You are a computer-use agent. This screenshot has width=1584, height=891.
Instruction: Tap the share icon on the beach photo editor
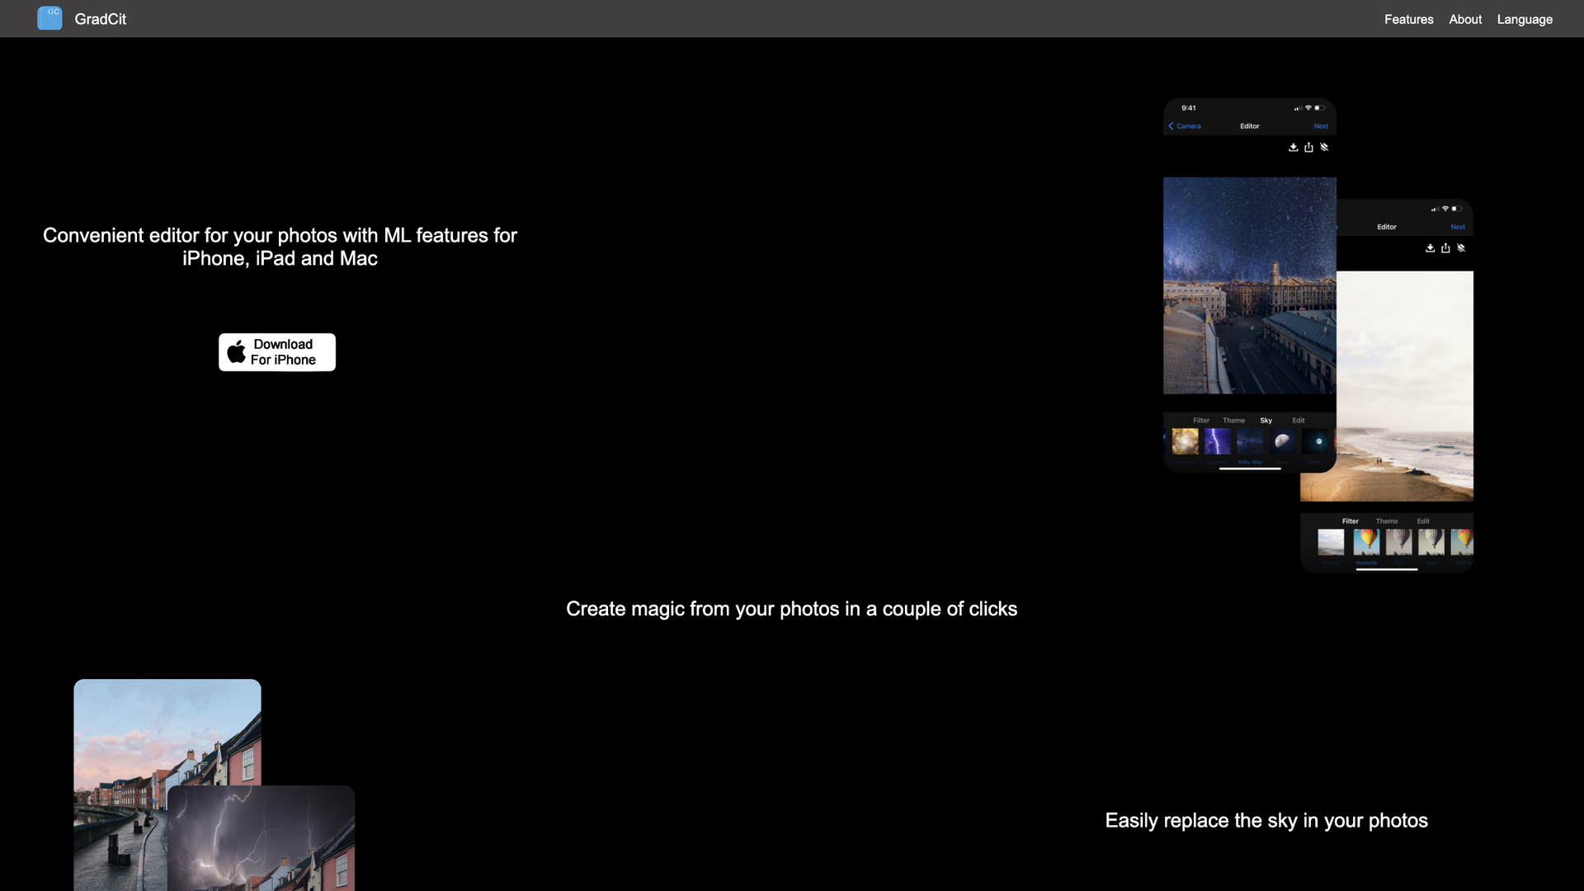click(1445, 247)
